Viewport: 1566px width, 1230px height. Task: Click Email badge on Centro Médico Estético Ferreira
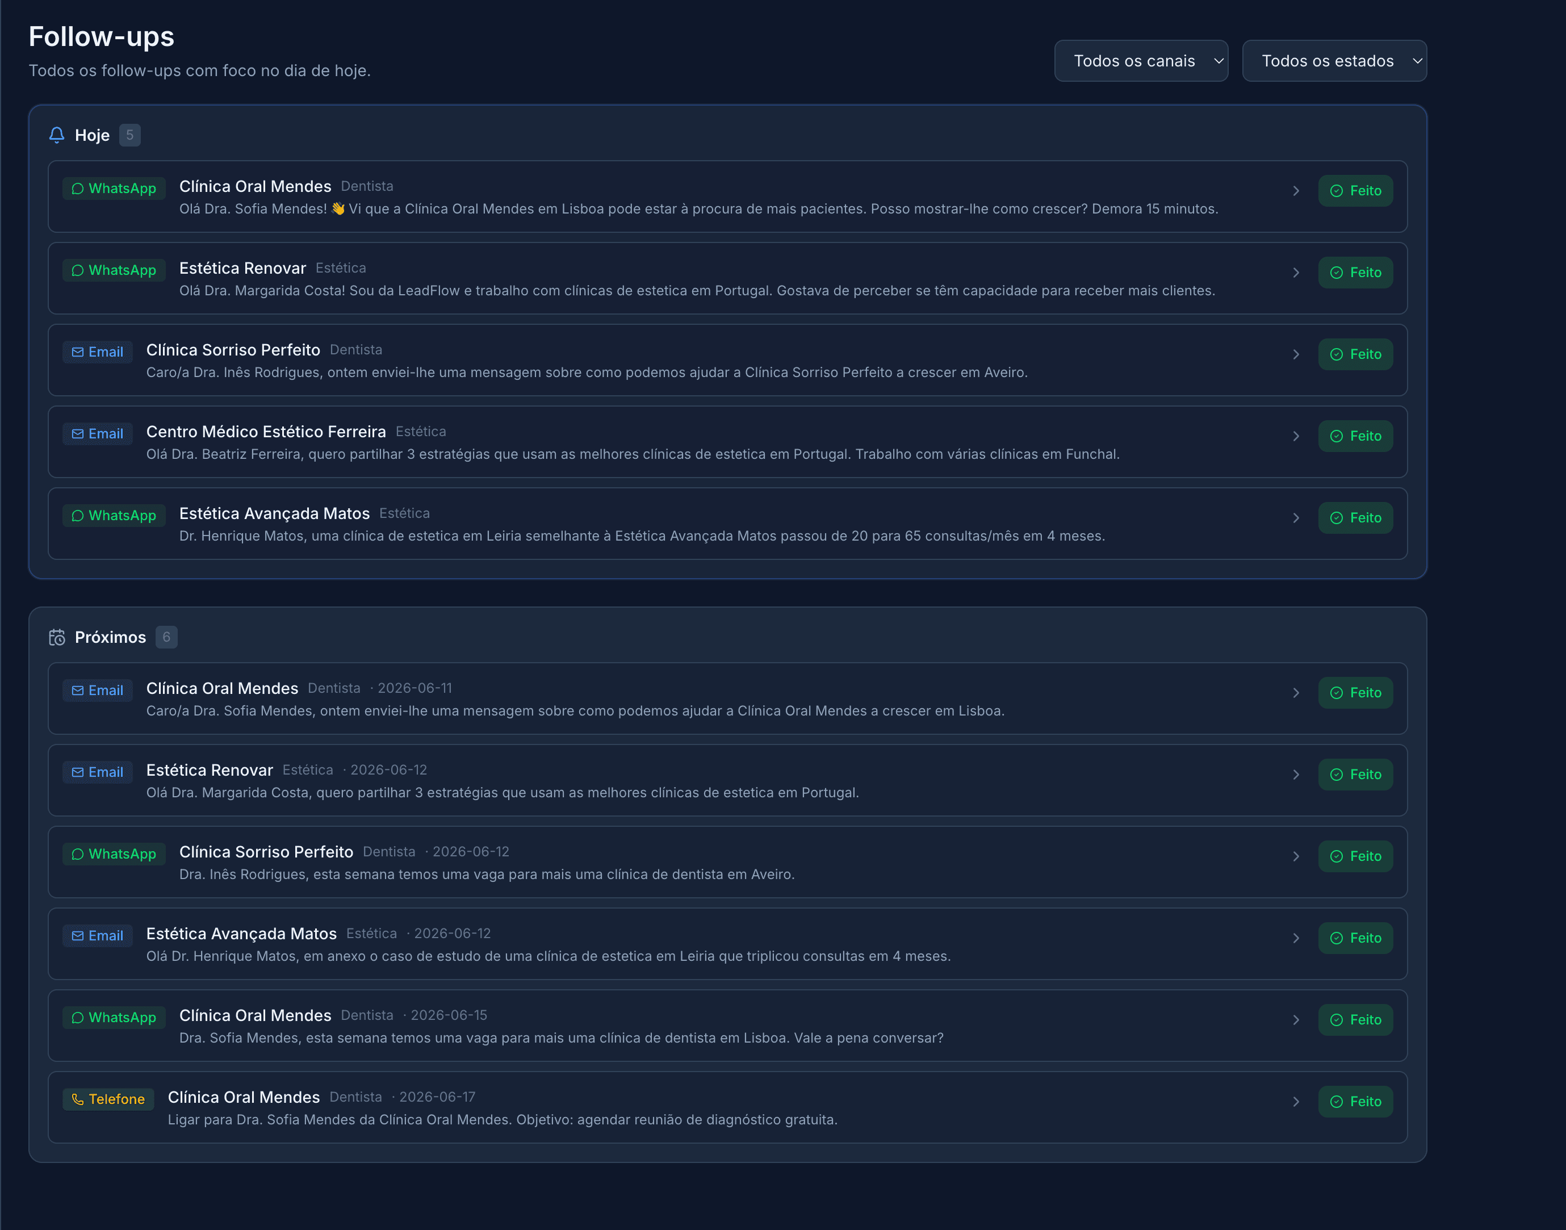pyautogui.click(x=97, y=434)
